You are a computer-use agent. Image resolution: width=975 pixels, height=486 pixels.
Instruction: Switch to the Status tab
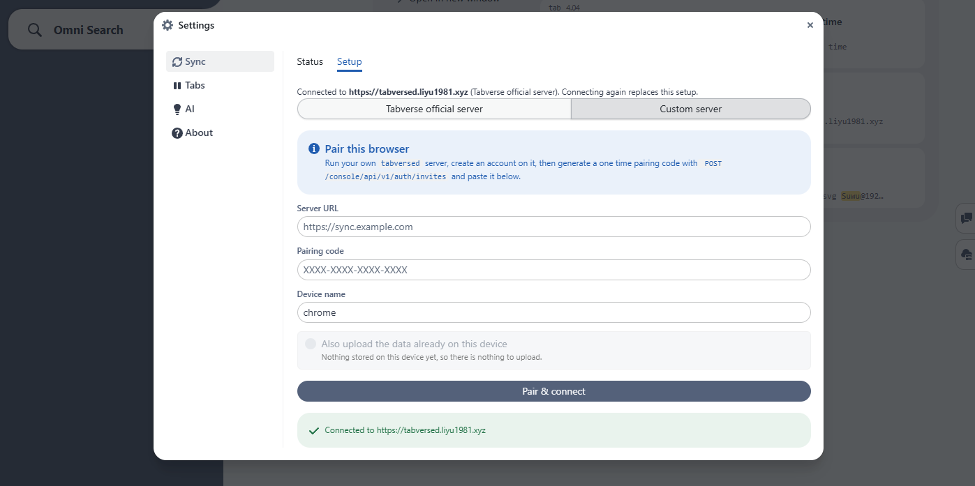coord(310,61)
